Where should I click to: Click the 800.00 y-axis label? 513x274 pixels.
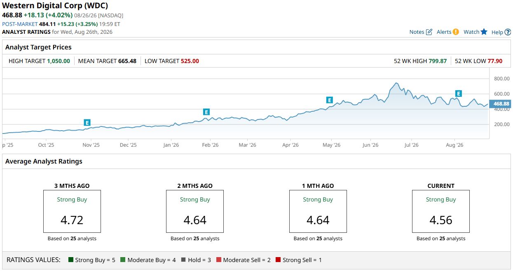[x=501, y=79]
